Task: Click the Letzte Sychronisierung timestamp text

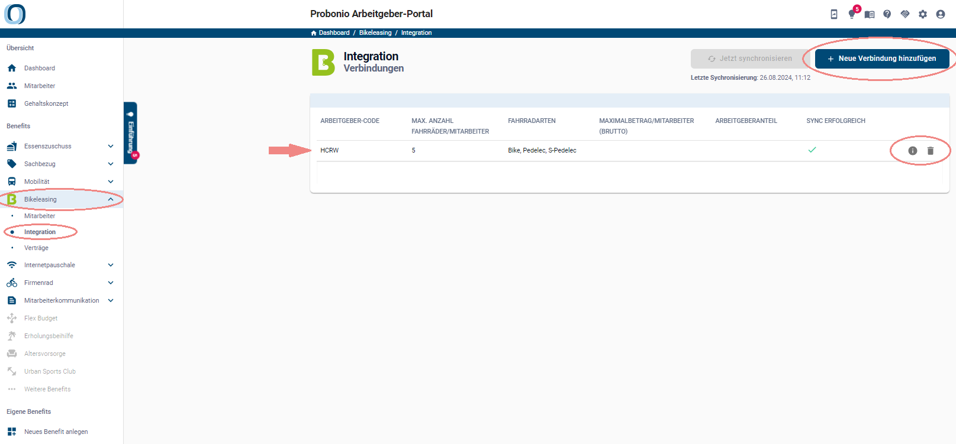Action: [x=751, y=77]
